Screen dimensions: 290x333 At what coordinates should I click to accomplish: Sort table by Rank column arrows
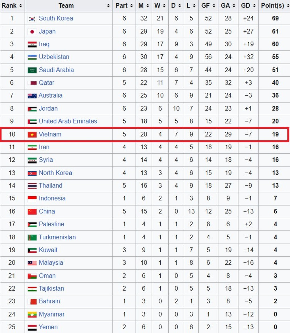tap(20, 6)
